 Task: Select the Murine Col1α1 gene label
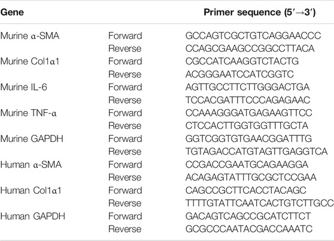[x=30, y=61]
